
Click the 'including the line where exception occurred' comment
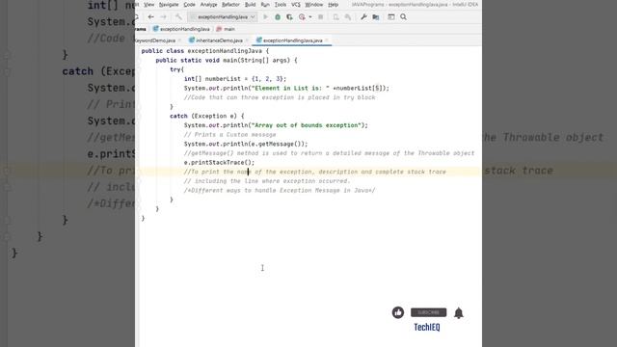coord(267,181)
